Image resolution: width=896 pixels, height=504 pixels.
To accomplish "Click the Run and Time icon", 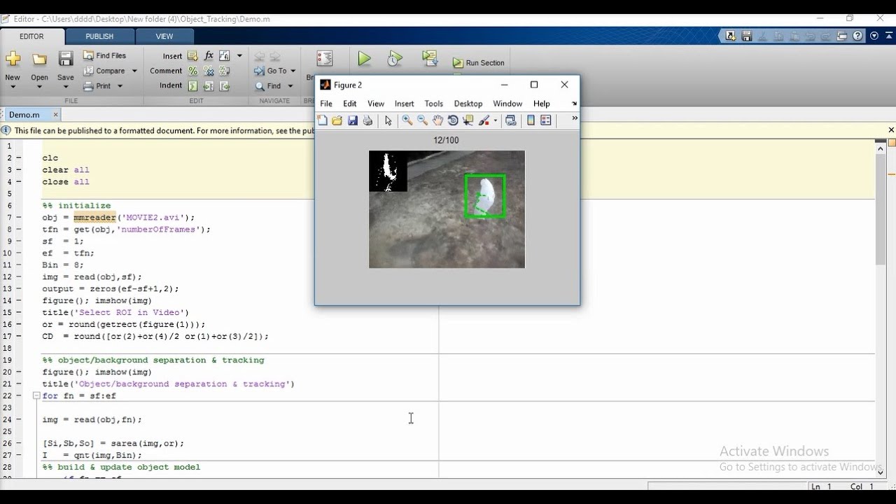I will tap(395, 59).
